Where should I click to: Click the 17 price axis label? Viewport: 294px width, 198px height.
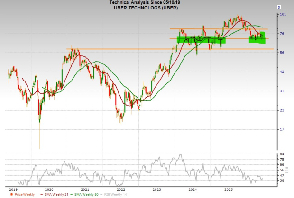point(282,129)
